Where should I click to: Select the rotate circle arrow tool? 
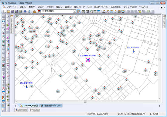pyautogui.click(x=8, y=68)
